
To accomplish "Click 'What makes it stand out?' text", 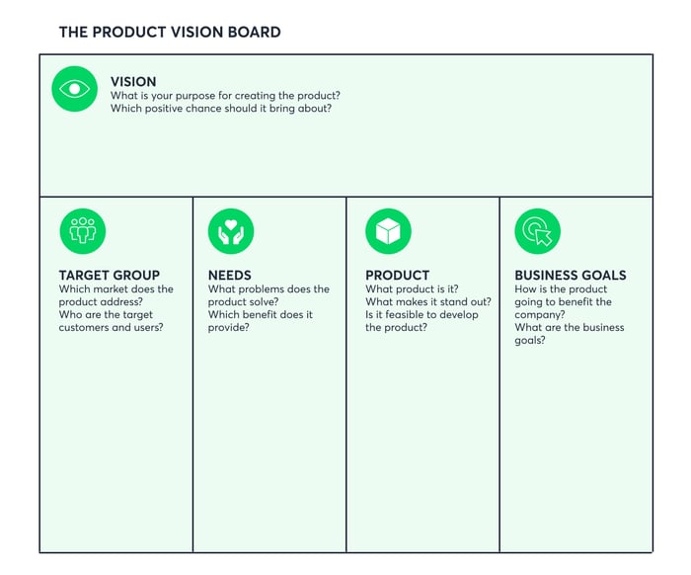I will [x=427, y=302].
